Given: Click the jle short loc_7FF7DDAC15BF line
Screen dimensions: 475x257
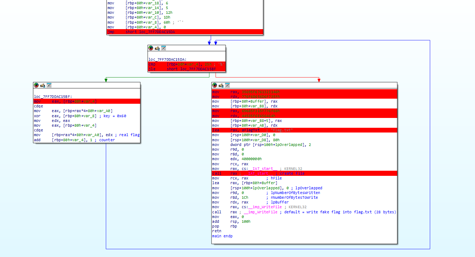Looking at the screenshot, I should pyautogui.click(x=187, y=69).
